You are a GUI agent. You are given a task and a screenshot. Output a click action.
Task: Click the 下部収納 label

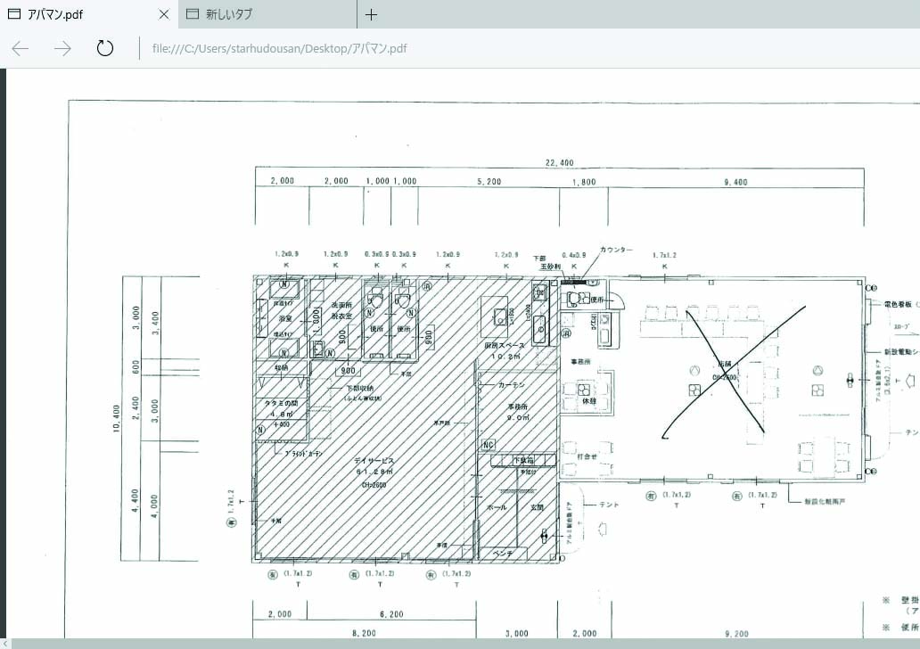[359, 389]
